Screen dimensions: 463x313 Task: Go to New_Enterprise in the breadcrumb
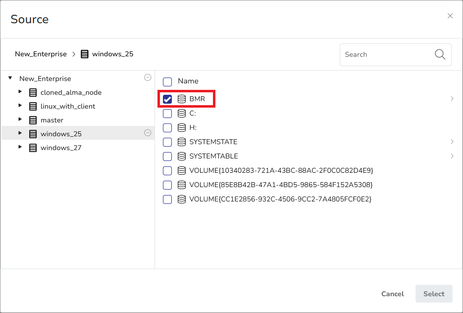coord(41,54)
